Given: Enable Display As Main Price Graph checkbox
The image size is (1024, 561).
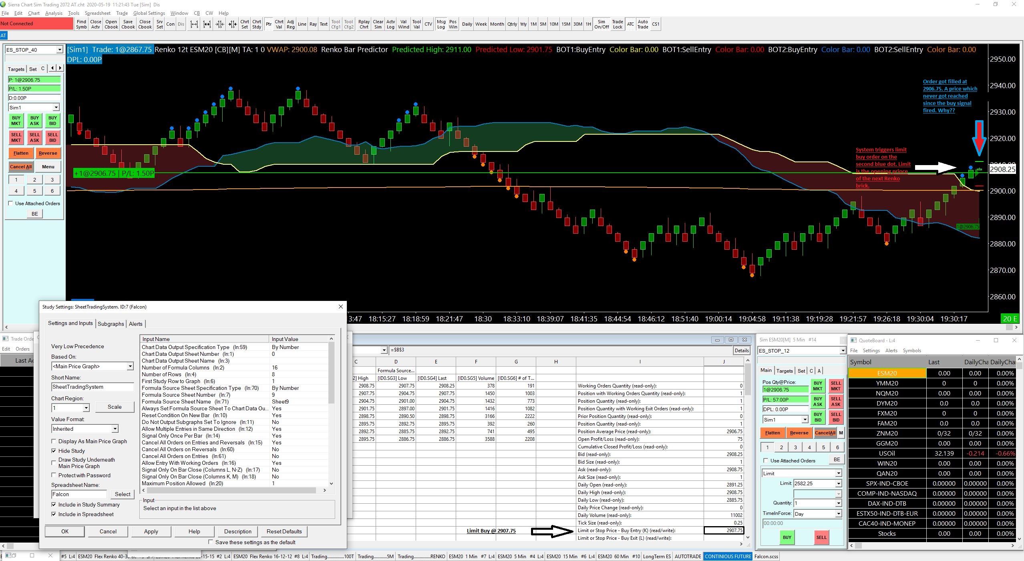Looking at the screenshot, I should tap(54, 441).
